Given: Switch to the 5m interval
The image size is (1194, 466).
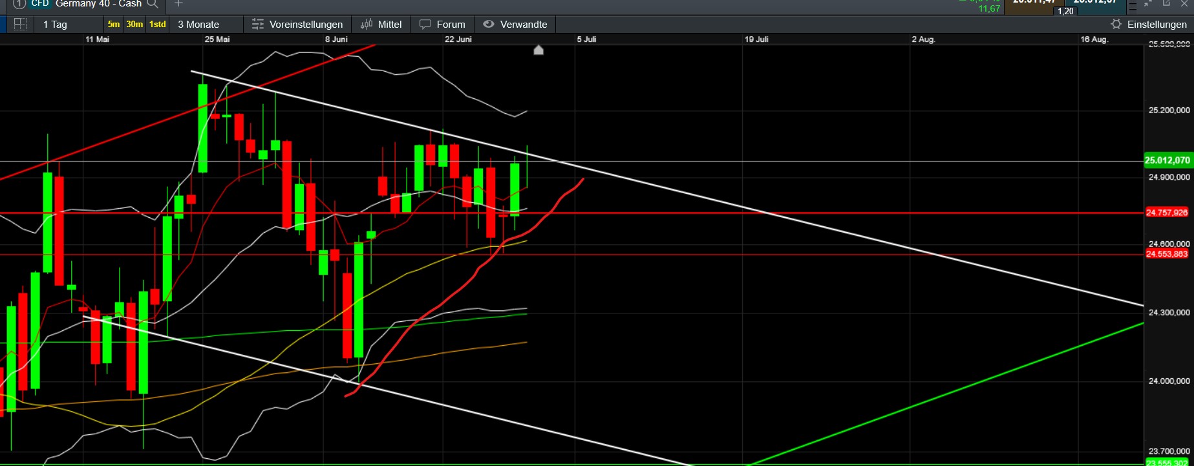Looking at the screenshot, I should (113, 25).
